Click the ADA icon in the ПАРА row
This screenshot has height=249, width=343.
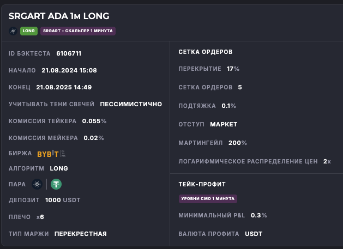[37, 184]
